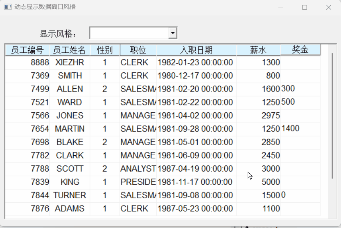Click employee number 7876
341x228 pixels.
(40, 209)
